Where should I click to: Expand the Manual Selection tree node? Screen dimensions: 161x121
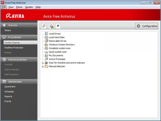(43, 66)
